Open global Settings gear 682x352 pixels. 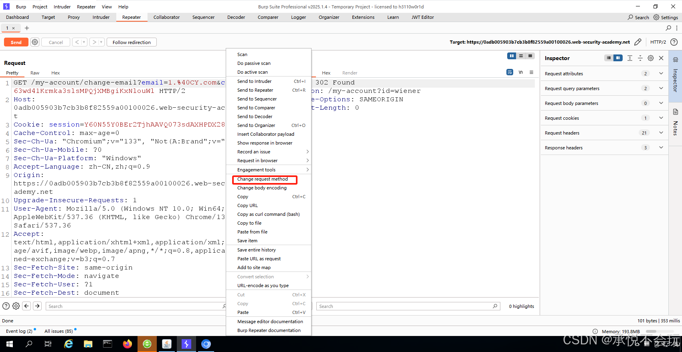tap(666, 17)
